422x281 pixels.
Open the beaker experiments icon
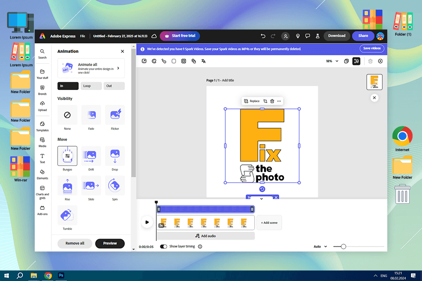(x=317, y=36)
